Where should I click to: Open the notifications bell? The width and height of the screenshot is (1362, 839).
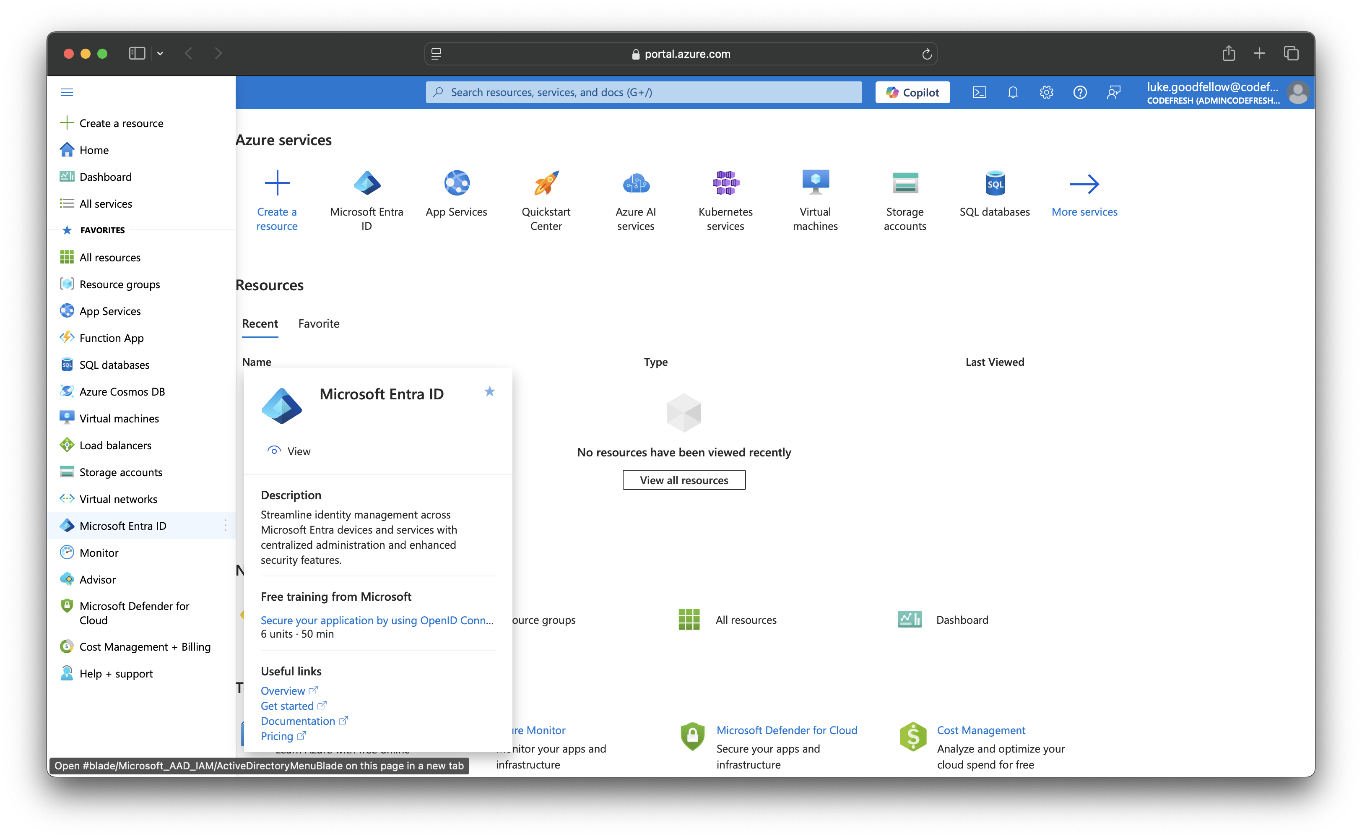click(x=1013, y=92)
